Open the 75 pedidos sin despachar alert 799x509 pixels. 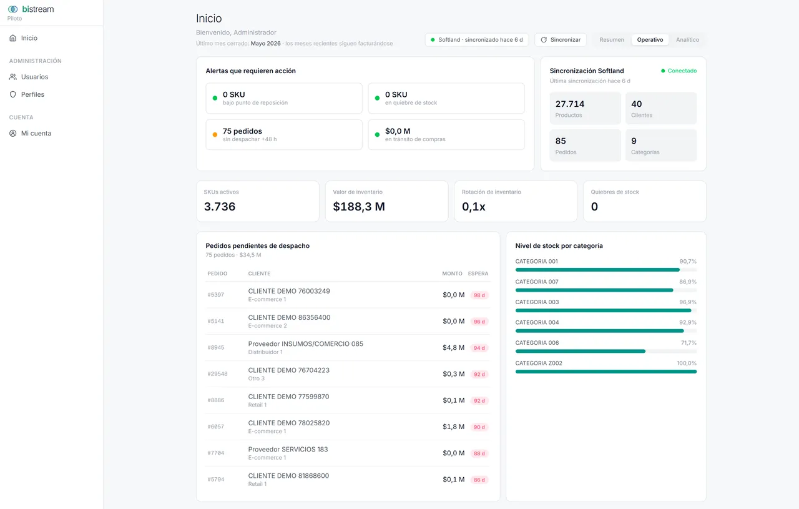point(284,135)
